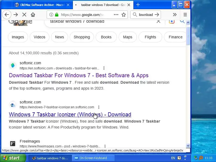Open options for taskbar-iconizer softonic result

(99, 107)
